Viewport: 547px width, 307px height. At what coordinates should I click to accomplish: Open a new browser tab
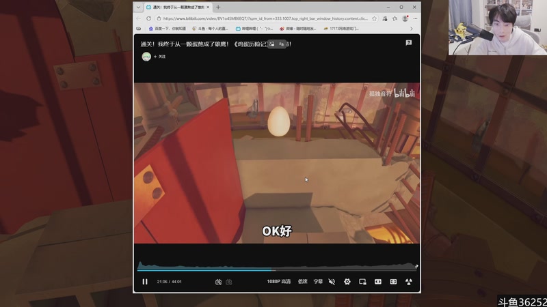pyautogui.click(x=218, y=7)
